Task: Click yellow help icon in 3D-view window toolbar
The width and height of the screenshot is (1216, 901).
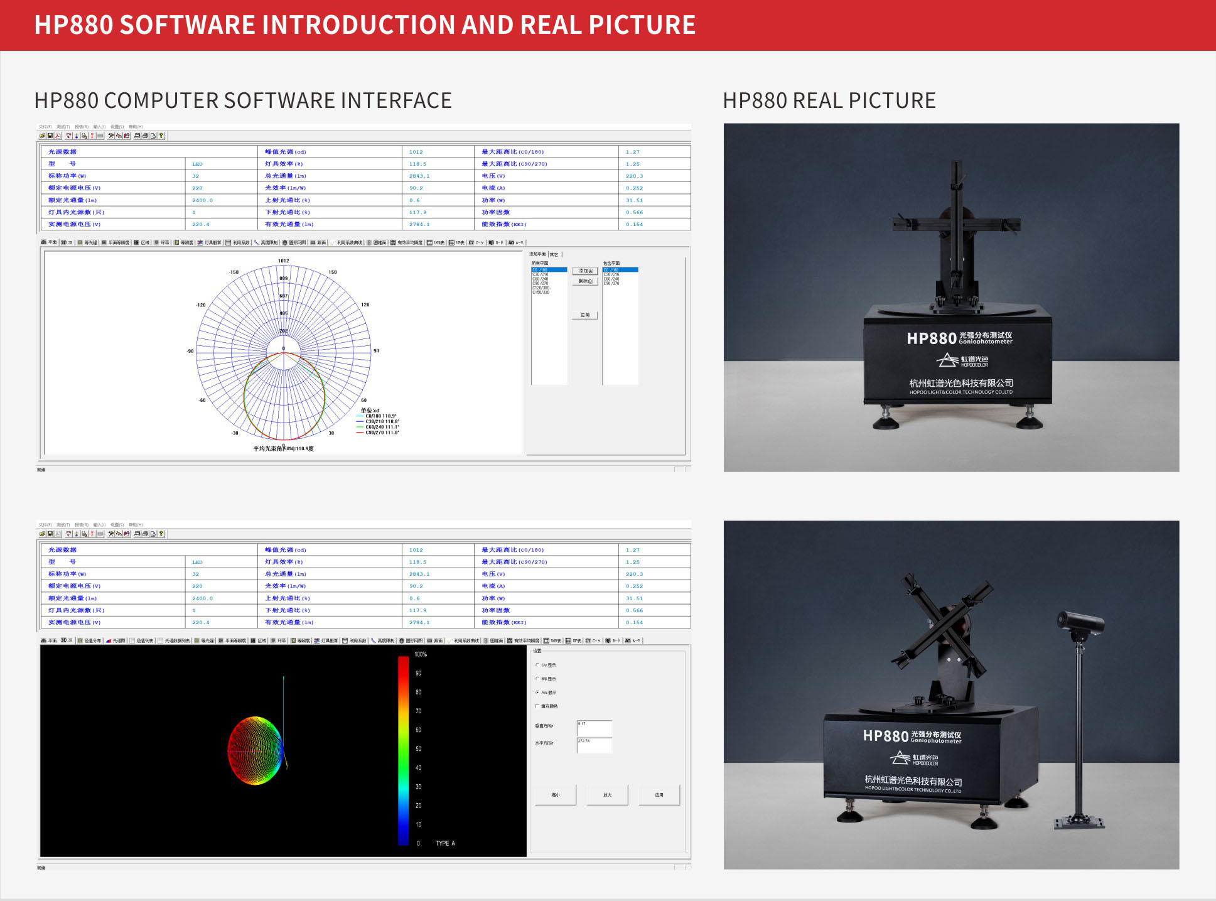Action: (x=161, y=534)
